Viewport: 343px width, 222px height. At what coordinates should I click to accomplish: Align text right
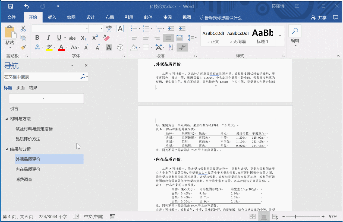coord(157,38)
